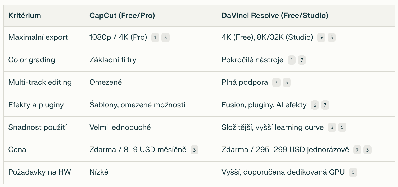Click the DaVinci Resolve (Free/Studio) column header
398x187 pixels.
pyautogui.click(x=275, y=16)
